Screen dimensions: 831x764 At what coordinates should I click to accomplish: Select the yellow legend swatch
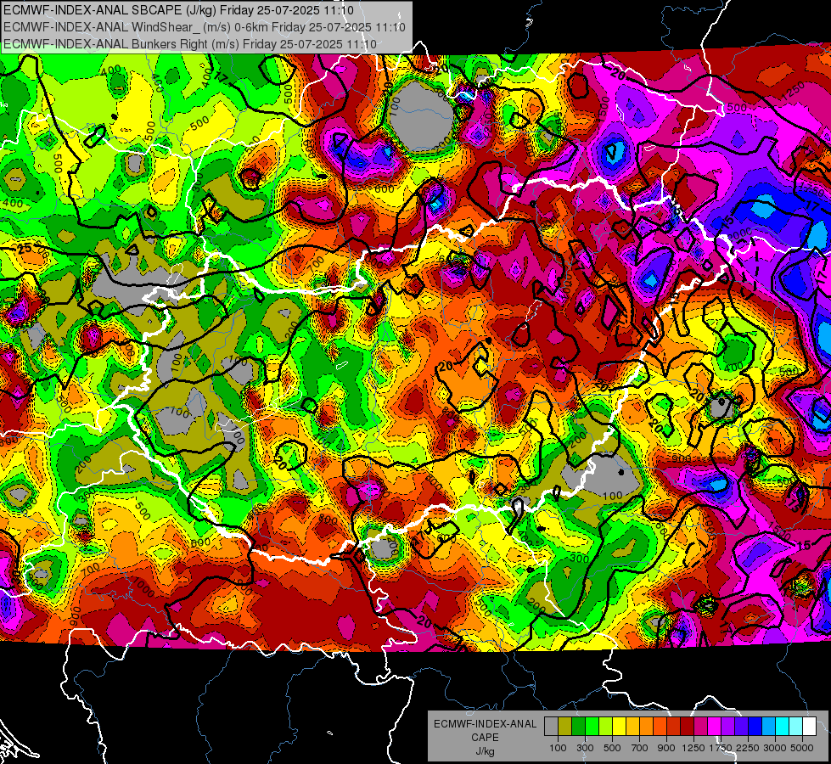[x=619, y=726]
